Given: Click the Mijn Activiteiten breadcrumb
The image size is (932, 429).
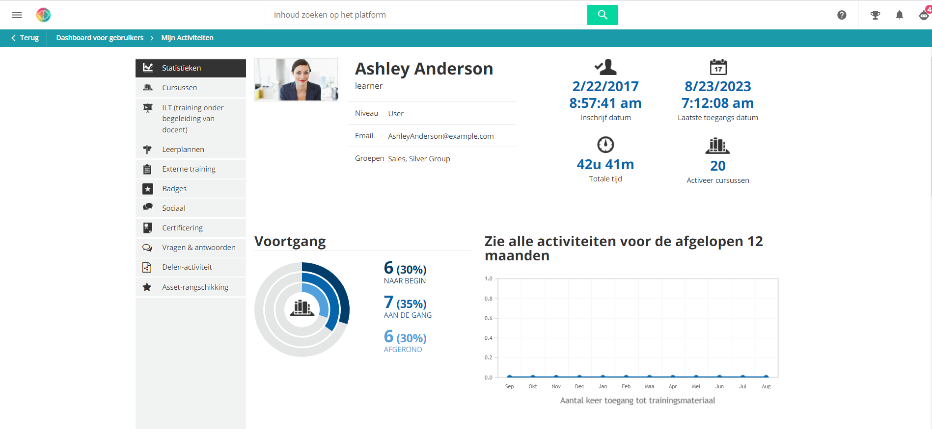Looking at the screenshot, I should [187, 38].
